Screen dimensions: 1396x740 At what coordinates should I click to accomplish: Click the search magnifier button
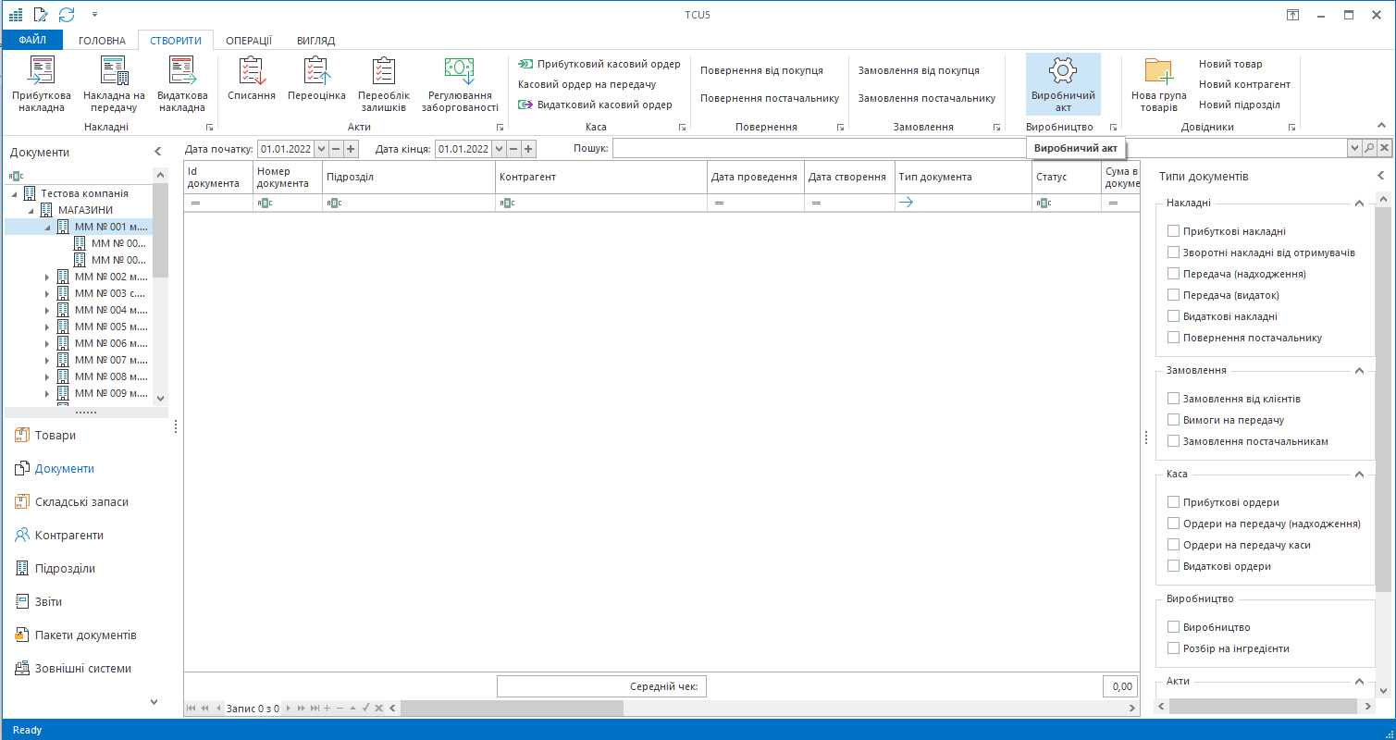click(x=1369, y=148)
